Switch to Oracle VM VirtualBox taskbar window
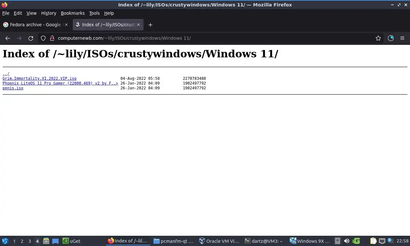 click(x=219, y=241)
